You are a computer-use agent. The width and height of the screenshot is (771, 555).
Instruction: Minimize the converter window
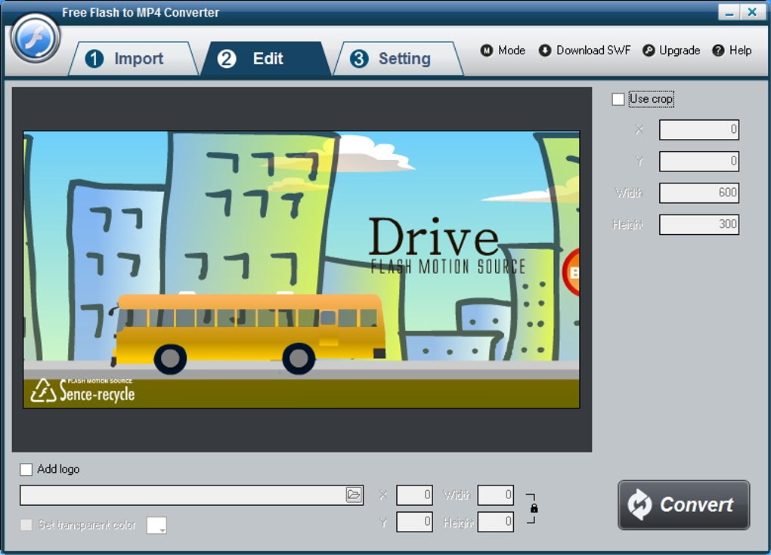pos(729,12)
